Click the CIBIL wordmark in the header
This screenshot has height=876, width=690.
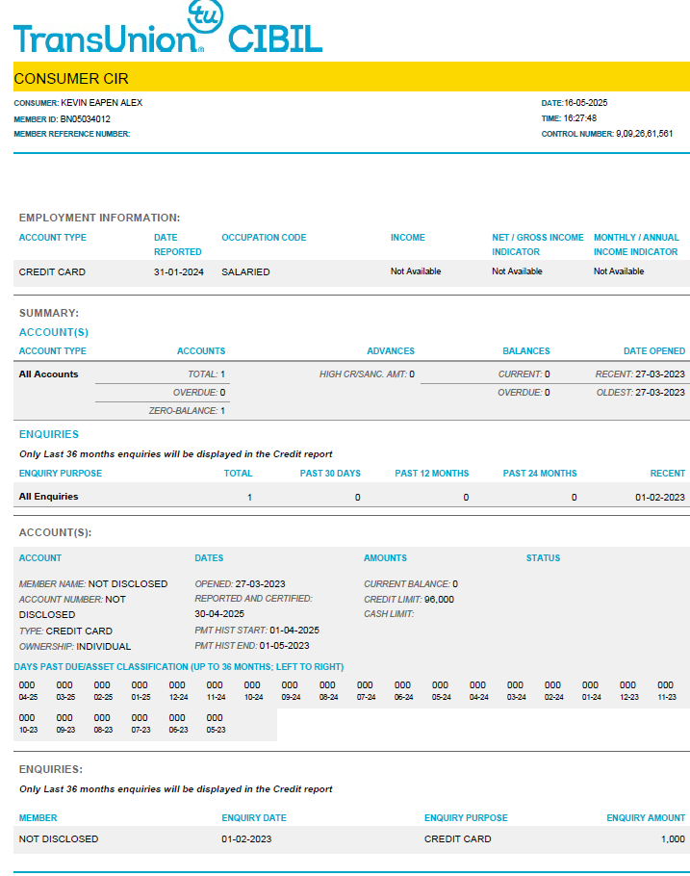click(x=274, y=39)
